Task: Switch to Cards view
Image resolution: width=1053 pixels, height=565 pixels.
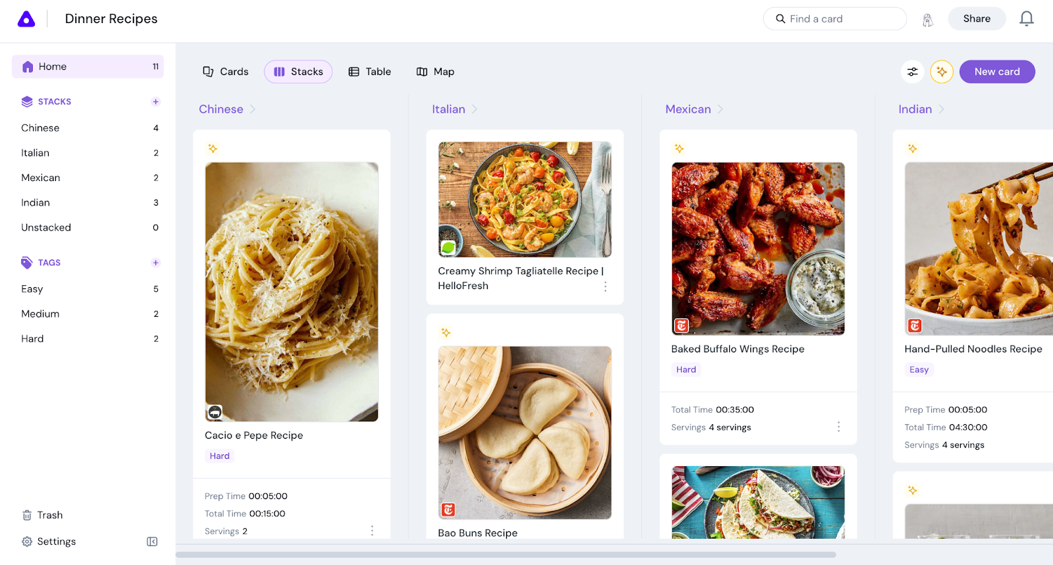Action: point(226,72)
